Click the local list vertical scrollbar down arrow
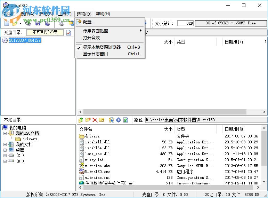 pos(264,181)
